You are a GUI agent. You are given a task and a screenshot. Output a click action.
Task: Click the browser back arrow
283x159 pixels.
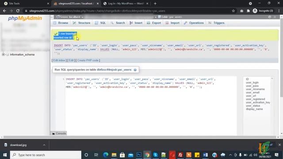4,11
